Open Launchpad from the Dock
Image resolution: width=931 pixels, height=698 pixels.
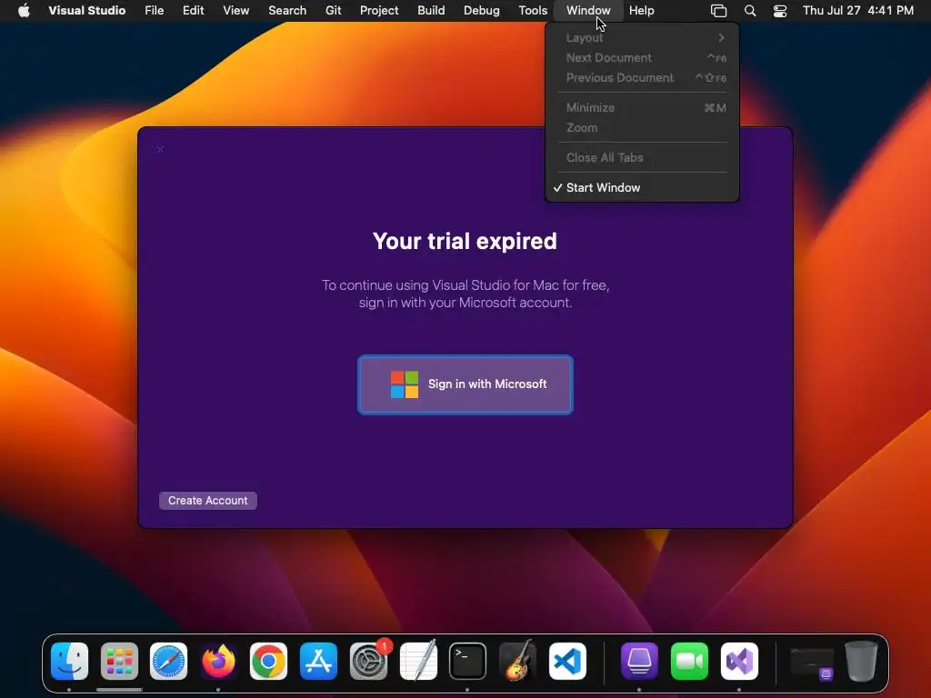point(119,661)
